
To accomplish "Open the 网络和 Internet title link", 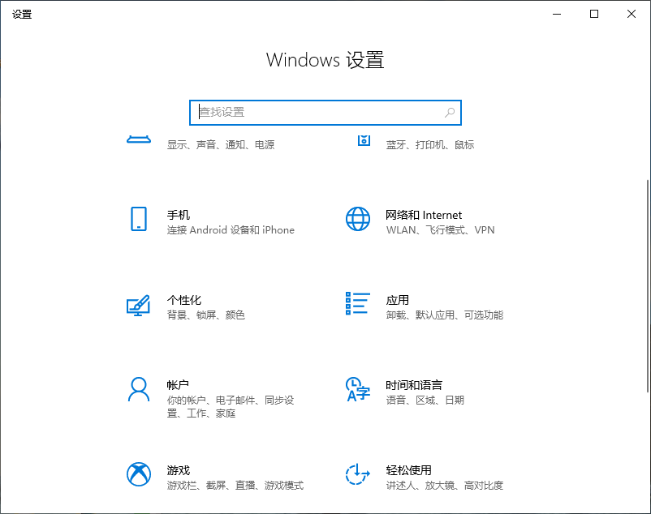I will (424, 215).
